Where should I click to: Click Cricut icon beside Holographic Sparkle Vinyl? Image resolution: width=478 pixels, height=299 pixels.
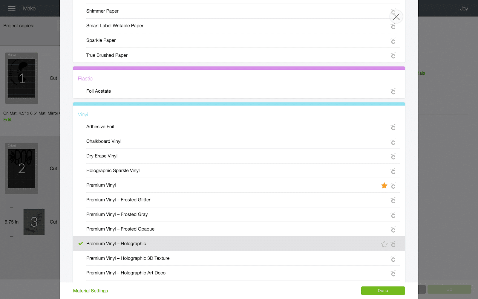[393, 171]
